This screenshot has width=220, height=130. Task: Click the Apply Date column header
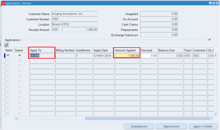tap(104, 50)
